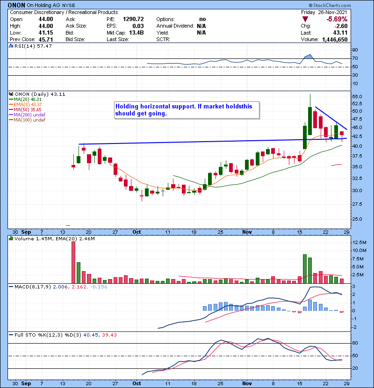Select the MA(200) undef legend entry
The width and height of the screenshot is (374, 388).
tap(27, 115)
